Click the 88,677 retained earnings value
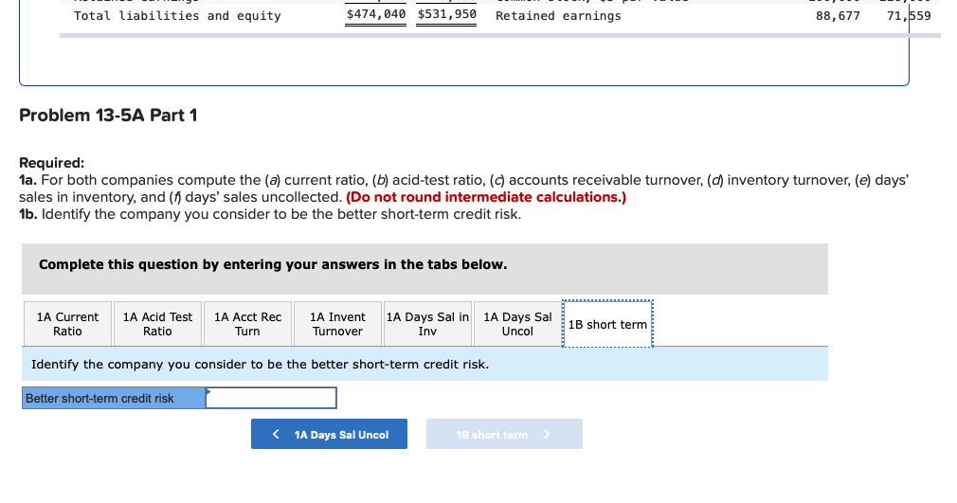This screenshot has width=957, height=503. tap(838, 16)
